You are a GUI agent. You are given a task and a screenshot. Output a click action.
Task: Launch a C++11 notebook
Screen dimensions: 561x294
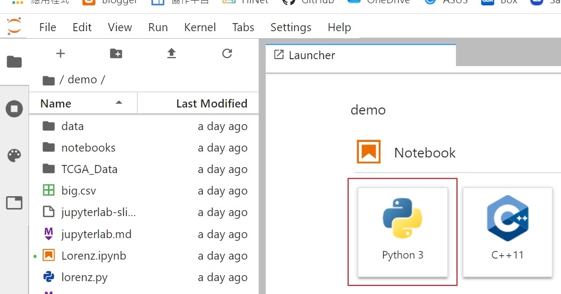point(507,232)
